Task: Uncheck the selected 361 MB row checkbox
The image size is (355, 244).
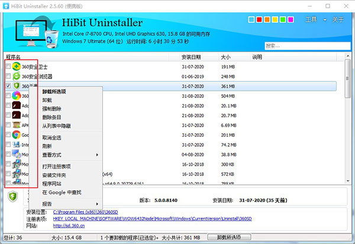Action: pos(8,85)
